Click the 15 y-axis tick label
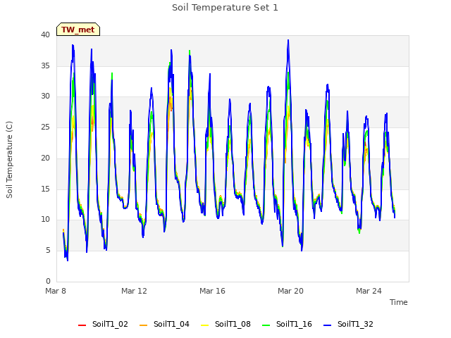The height and width of the screenshot is (338, 451). click(45, 189)
